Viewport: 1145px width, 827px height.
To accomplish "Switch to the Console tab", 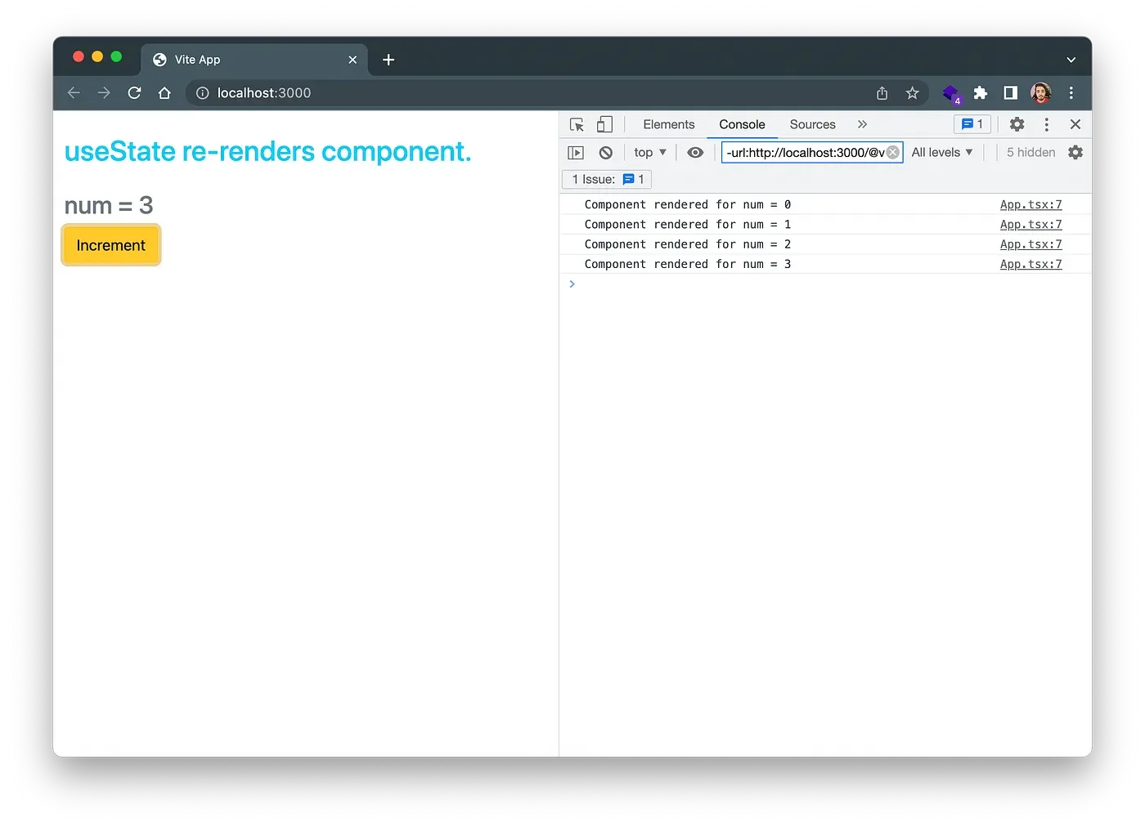I will (x=742, y=124).
